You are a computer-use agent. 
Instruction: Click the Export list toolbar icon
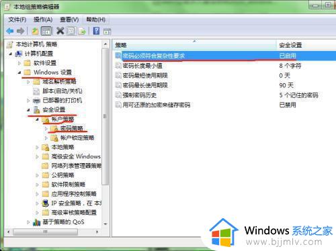click(x=82, y=31)
